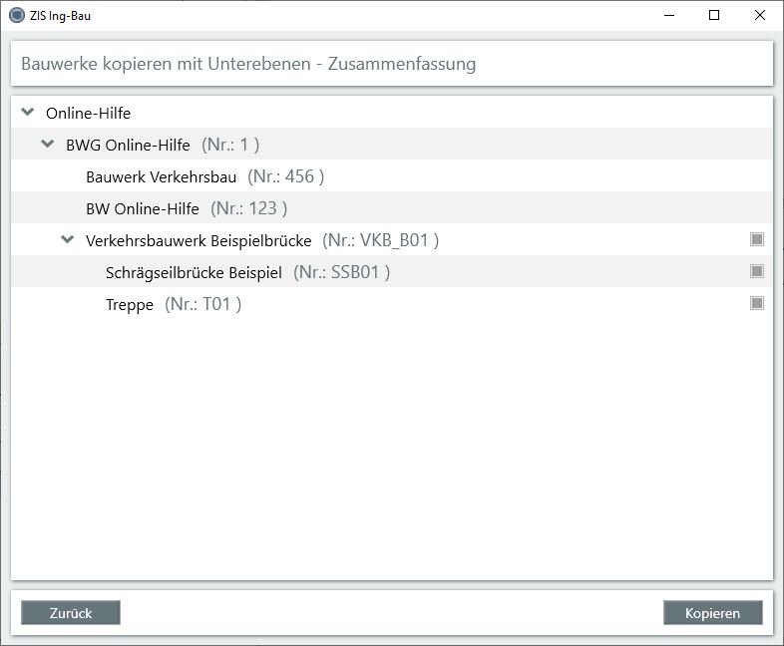Collapse the Online-Hilfe root node
This screenshot has height=646, width=784.
click(x=28, y=112)
